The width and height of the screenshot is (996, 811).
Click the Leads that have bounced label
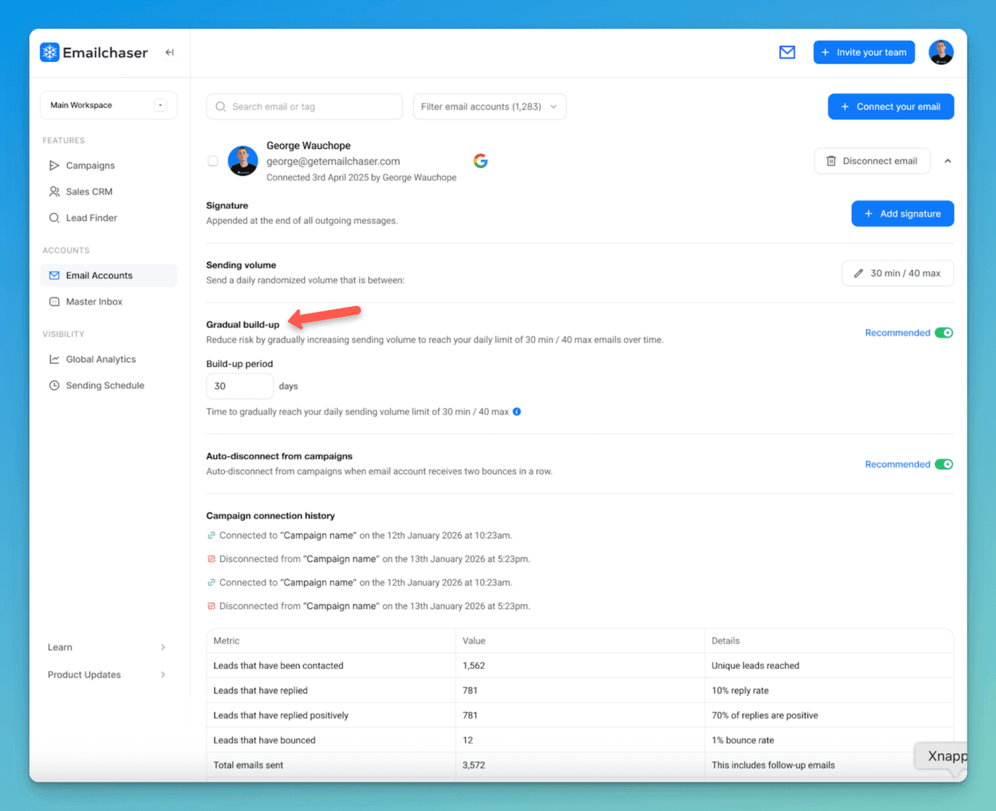click(264, 741)
